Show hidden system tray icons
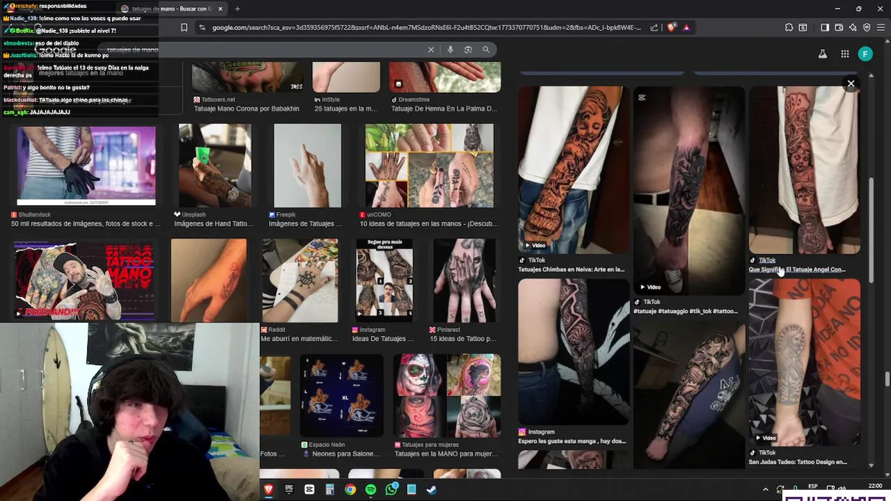891x501 pixels. coord(765,489)
